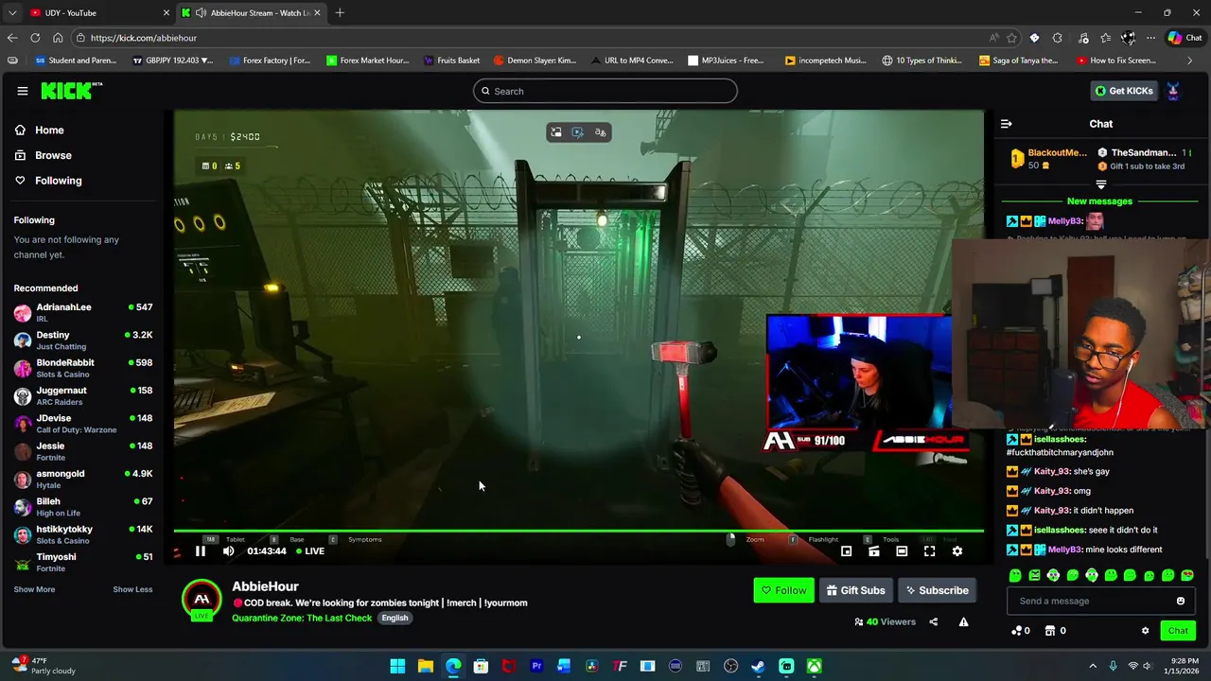Open JDevise recommended channel
Viewport: 1211px width, 681px height.
coord(83,423)
